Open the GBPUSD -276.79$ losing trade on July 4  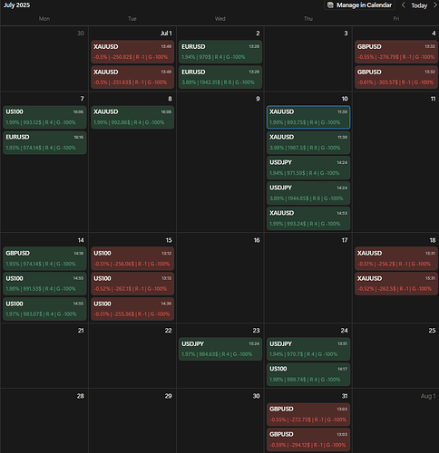tap(396, 52)
